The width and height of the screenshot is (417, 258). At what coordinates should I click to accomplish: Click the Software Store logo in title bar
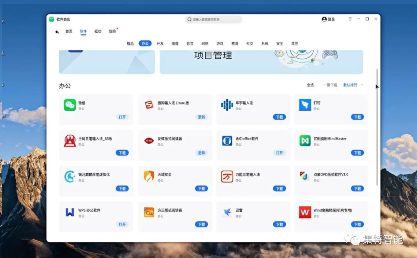(x=52, y=19)
